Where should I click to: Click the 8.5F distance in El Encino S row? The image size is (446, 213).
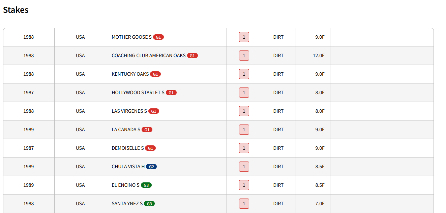pos(320,185)
